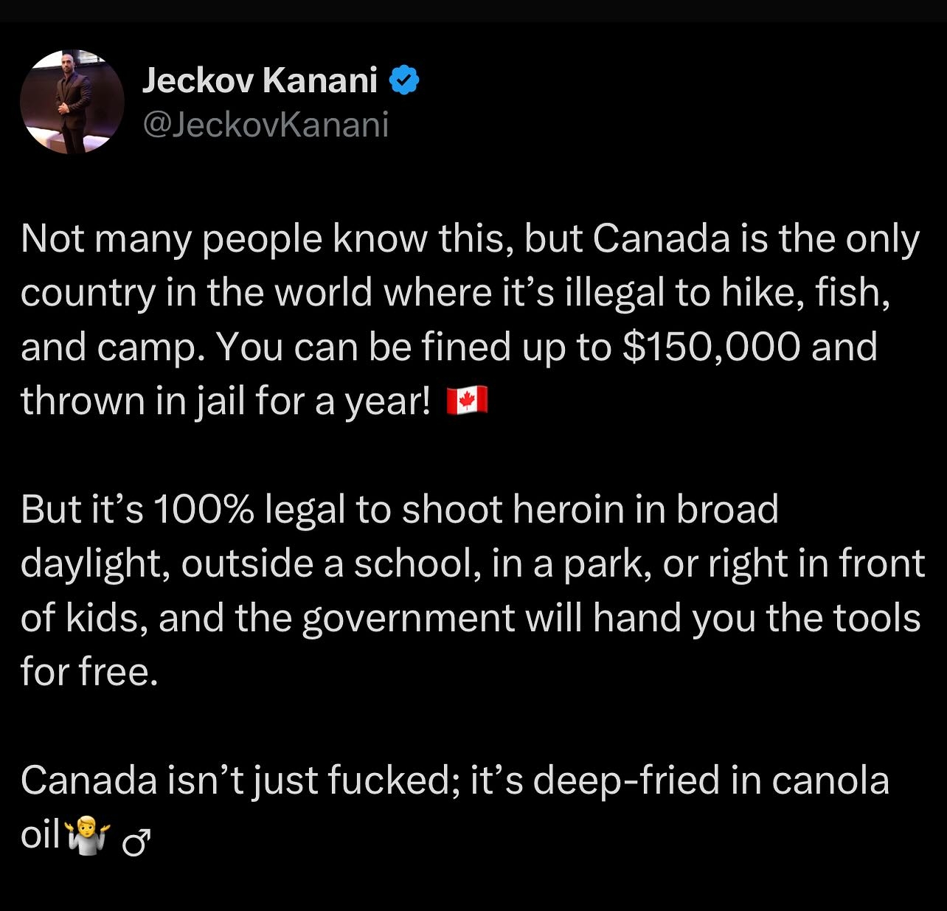Open Jeckov Kanani's profile picture
This screenshot has width=947, height=911.
click(x=72, y=102)
